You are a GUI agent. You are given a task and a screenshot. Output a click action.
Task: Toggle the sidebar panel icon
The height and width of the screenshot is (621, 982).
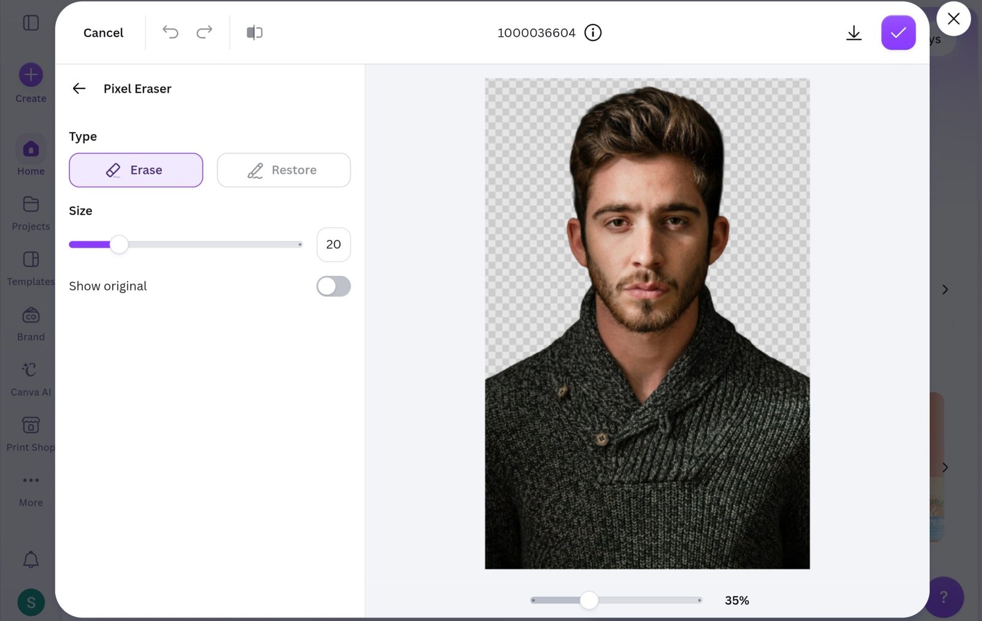click(31, 23)
